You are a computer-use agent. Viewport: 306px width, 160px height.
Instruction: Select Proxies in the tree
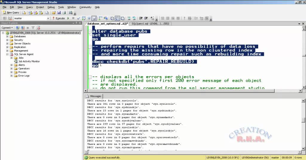[22, 72]
